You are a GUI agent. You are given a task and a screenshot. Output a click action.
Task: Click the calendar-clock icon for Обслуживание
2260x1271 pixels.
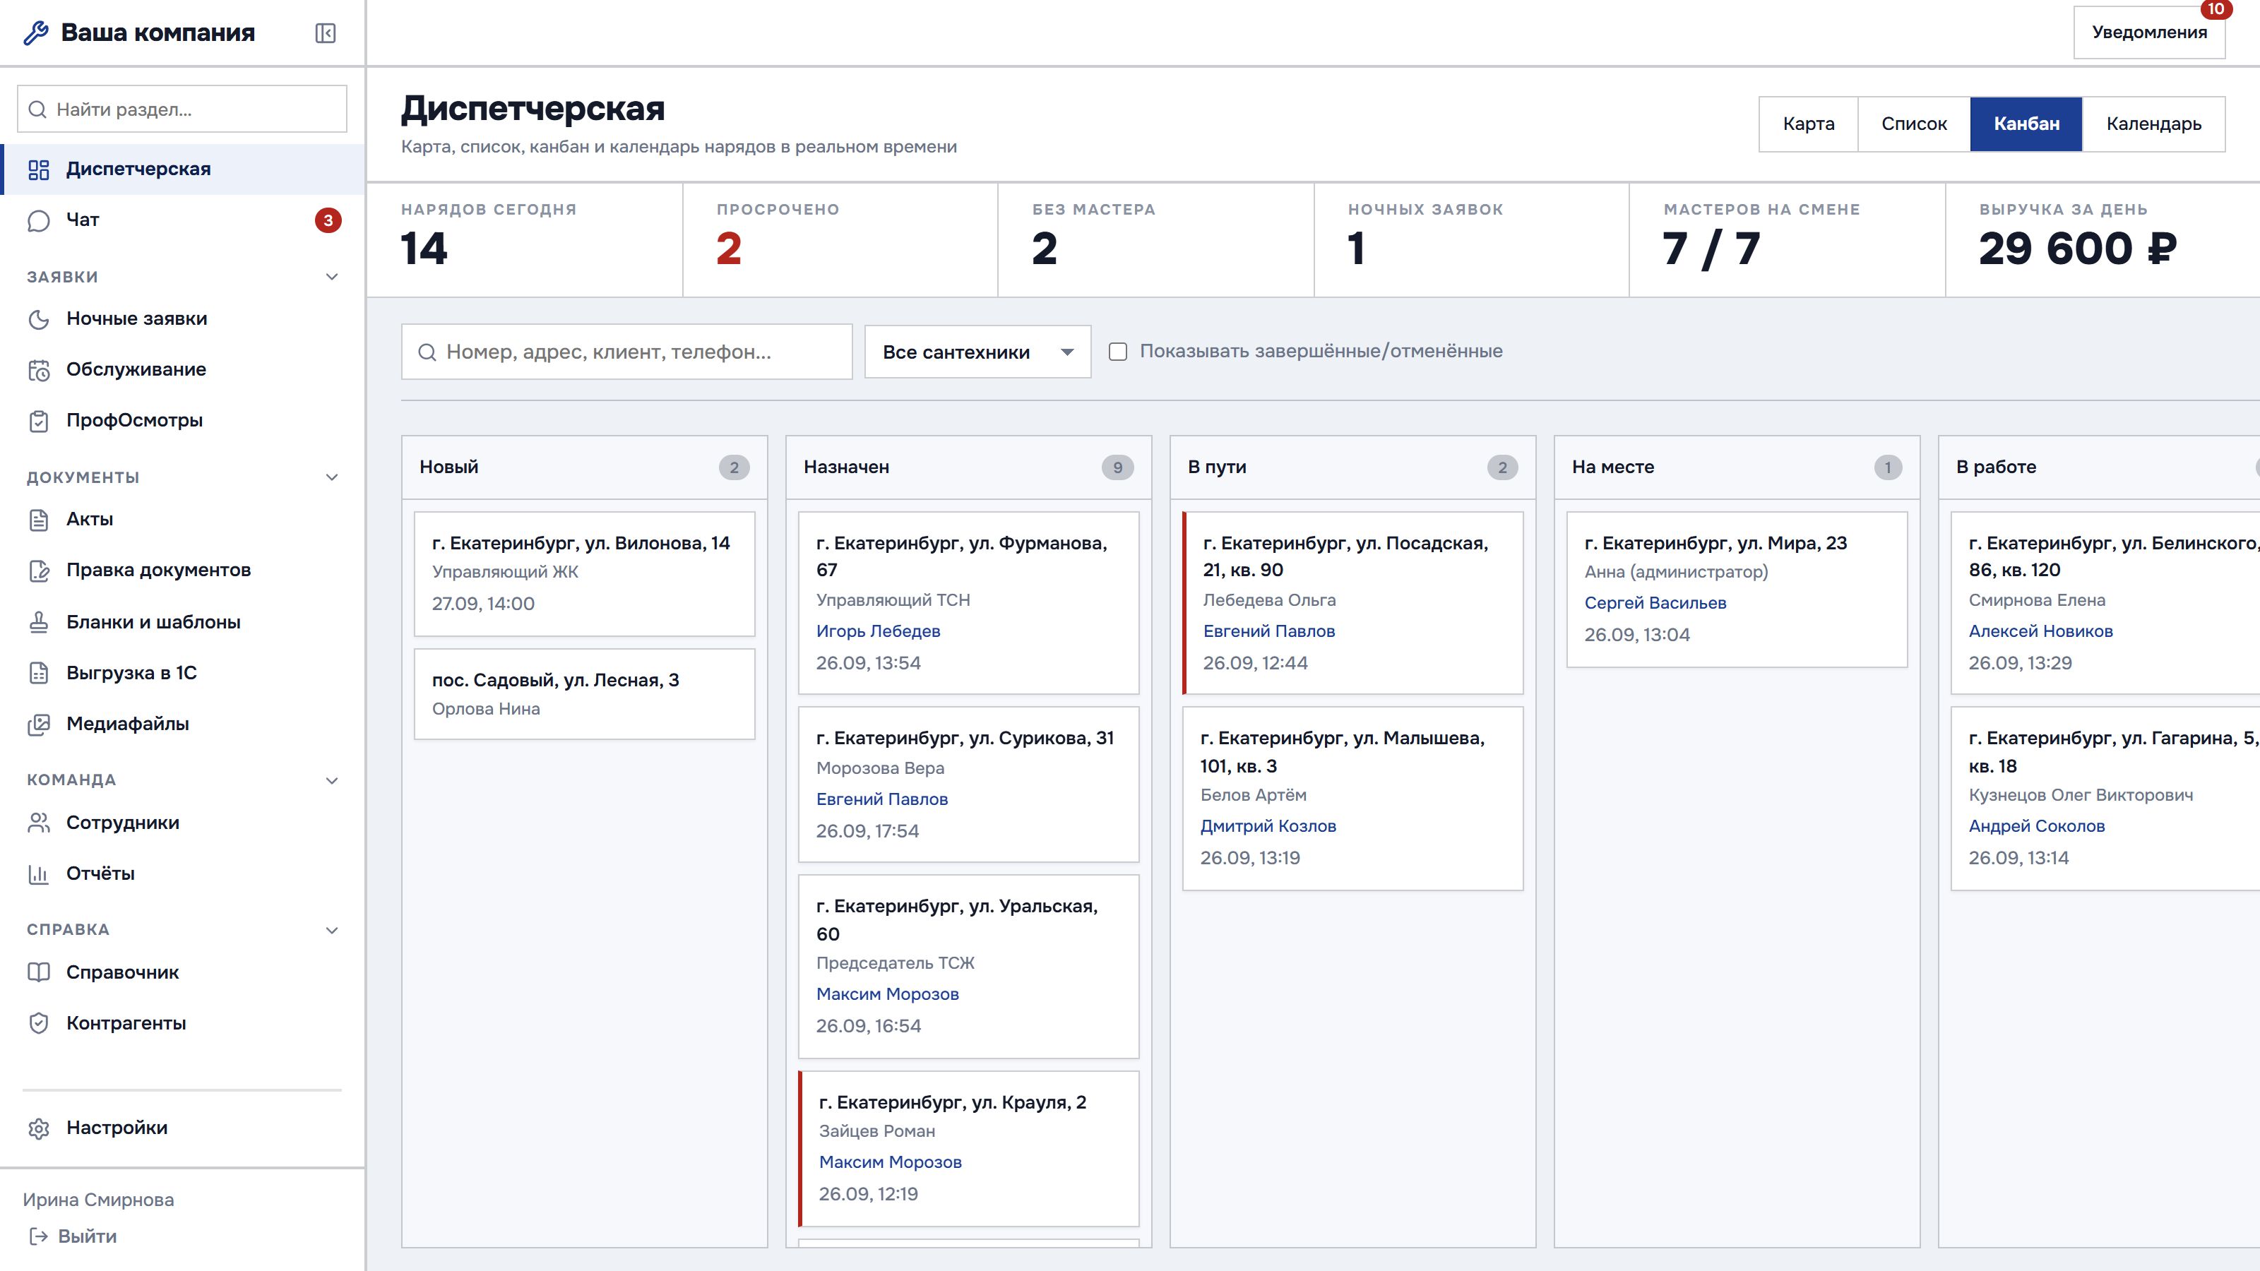click(x=39, y=370)
